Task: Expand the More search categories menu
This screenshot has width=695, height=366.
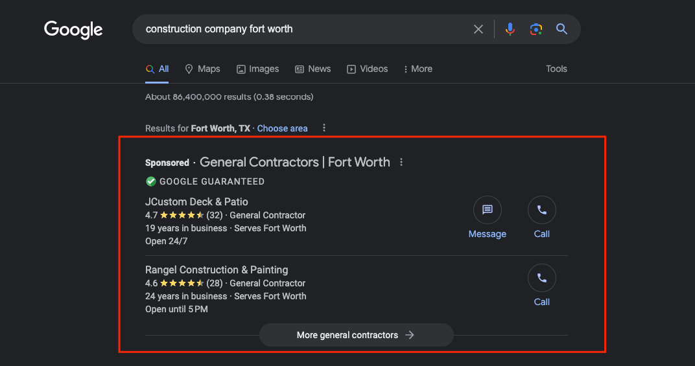Action: [418, 69]
